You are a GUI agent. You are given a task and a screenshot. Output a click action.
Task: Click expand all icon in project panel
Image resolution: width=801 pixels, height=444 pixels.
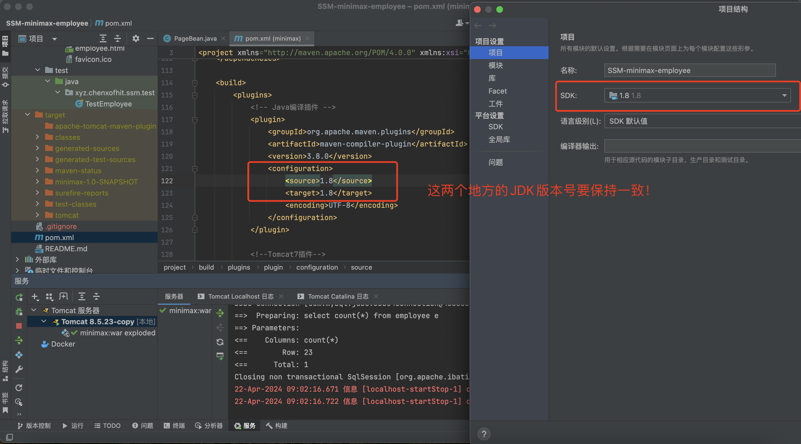102,38
